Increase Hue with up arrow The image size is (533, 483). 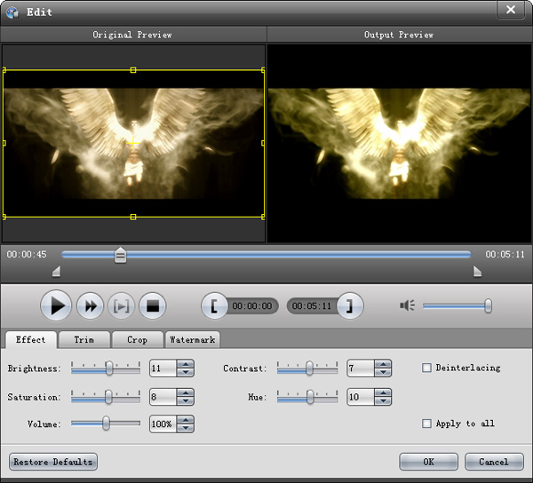[x=383, y=393]
